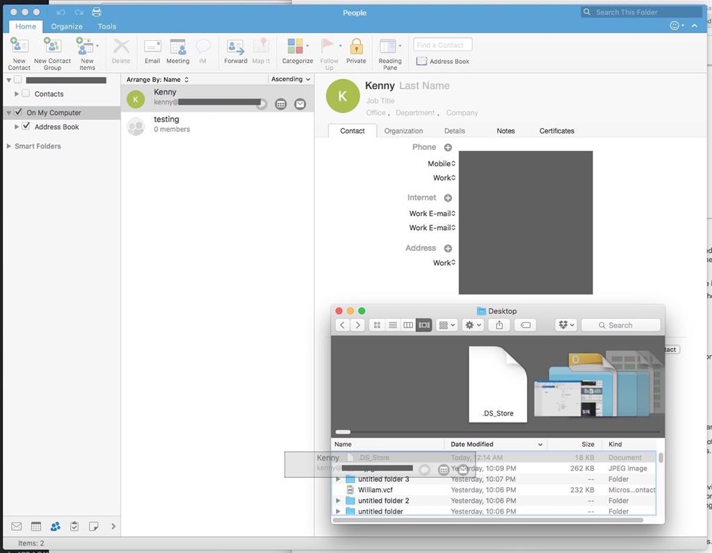
Task: Add an Address field with plus
Action: [x=448, y=248]
